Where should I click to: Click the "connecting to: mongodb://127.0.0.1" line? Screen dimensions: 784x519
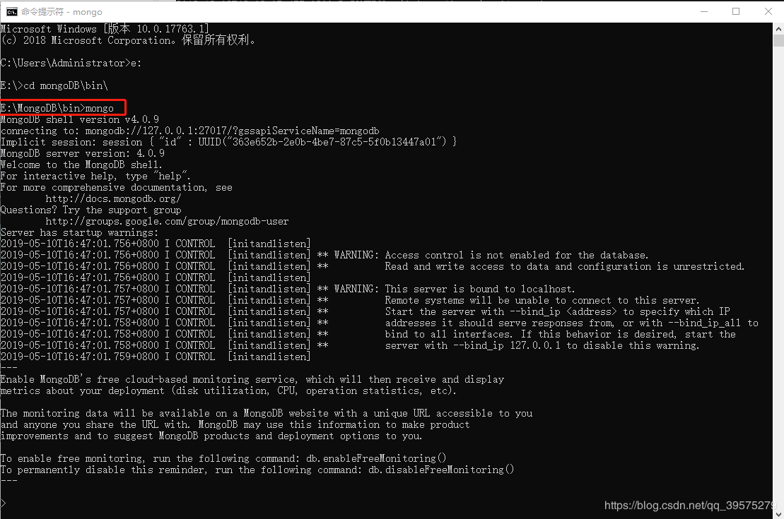click(x=189, y=131)
